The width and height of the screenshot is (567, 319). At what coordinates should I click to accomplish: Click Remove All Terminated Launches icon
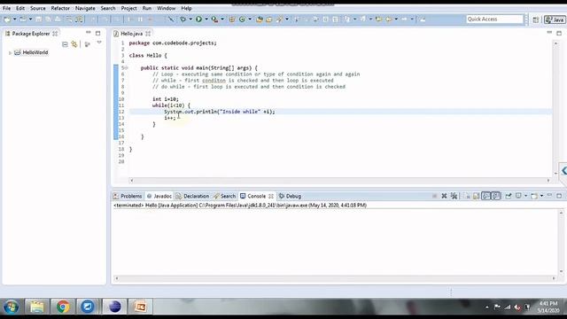pos(454,196)
